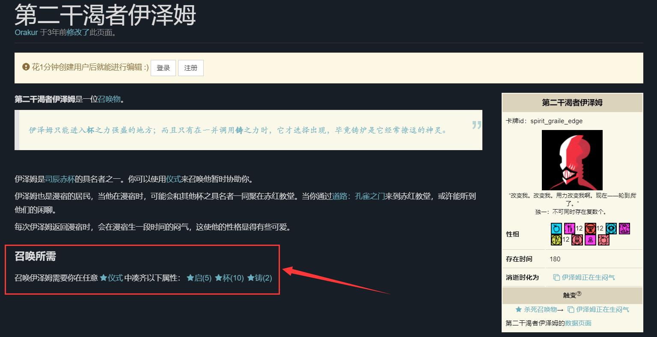Click the blue apple aspect icon in 性相 row
This screenshot has height=337, width=657.
pyautogui.click(x=556, y=228)
